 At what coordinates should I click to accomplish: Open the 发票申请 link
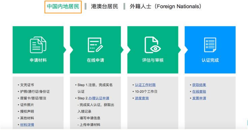199,98
